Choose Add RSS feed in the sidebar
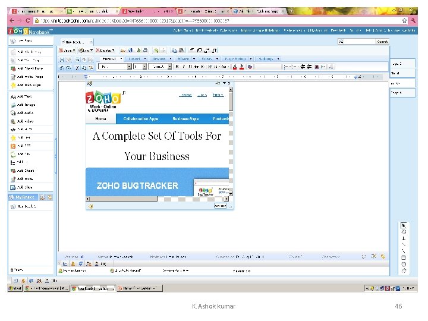Image resolution: width=428 pixels, height=321 pixels. [x=21, y=146]
